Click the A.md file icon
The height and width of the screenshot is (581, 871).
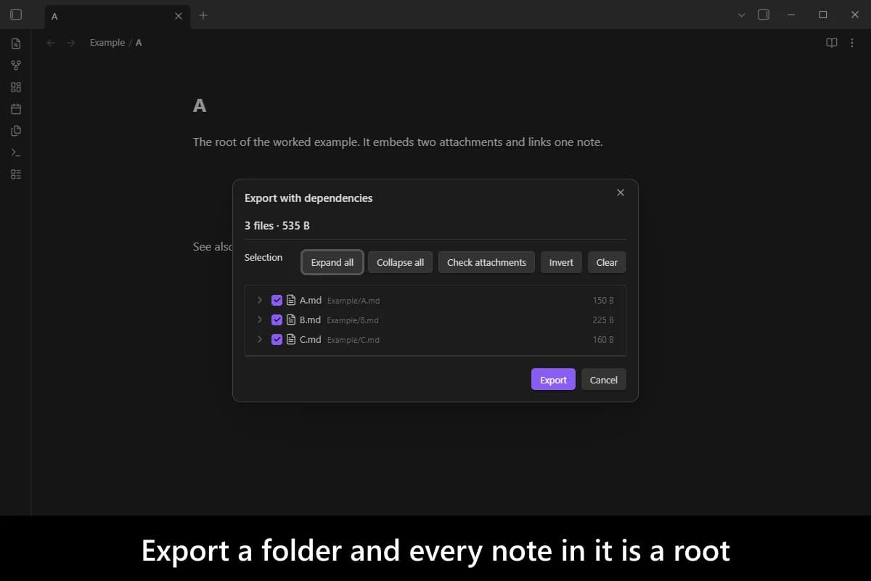tap(291, 300)
